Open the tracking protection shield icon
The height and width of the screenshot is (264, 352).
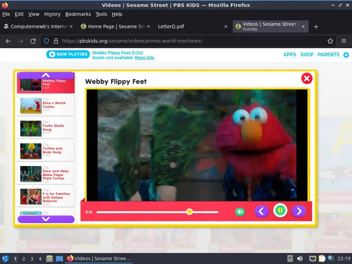(x=46, y=41)
